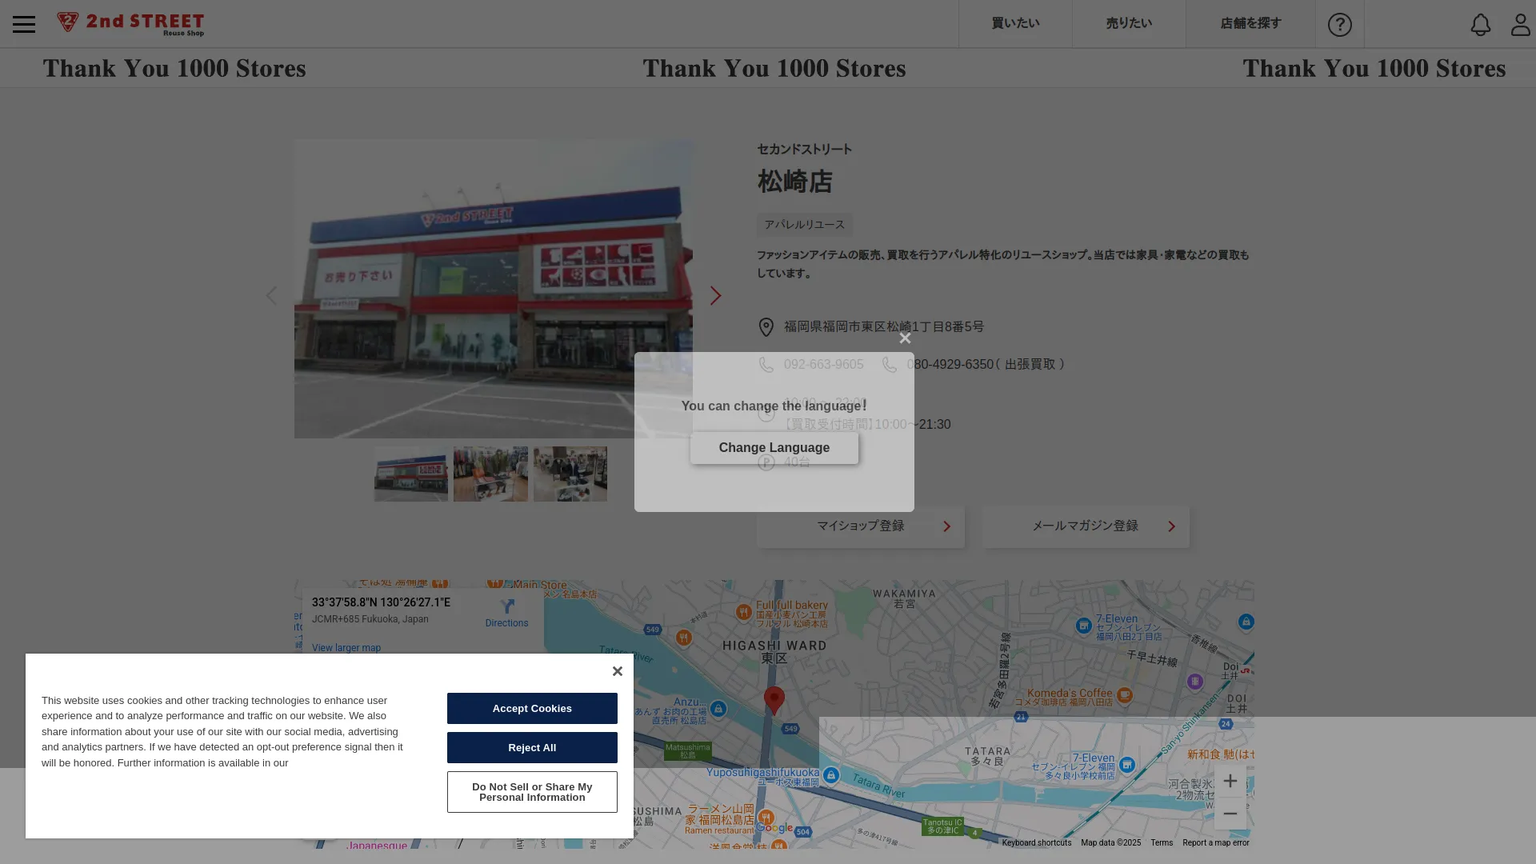The image size is (1536, 864).
Task: Show the next store photo
Action: [716, 295]
